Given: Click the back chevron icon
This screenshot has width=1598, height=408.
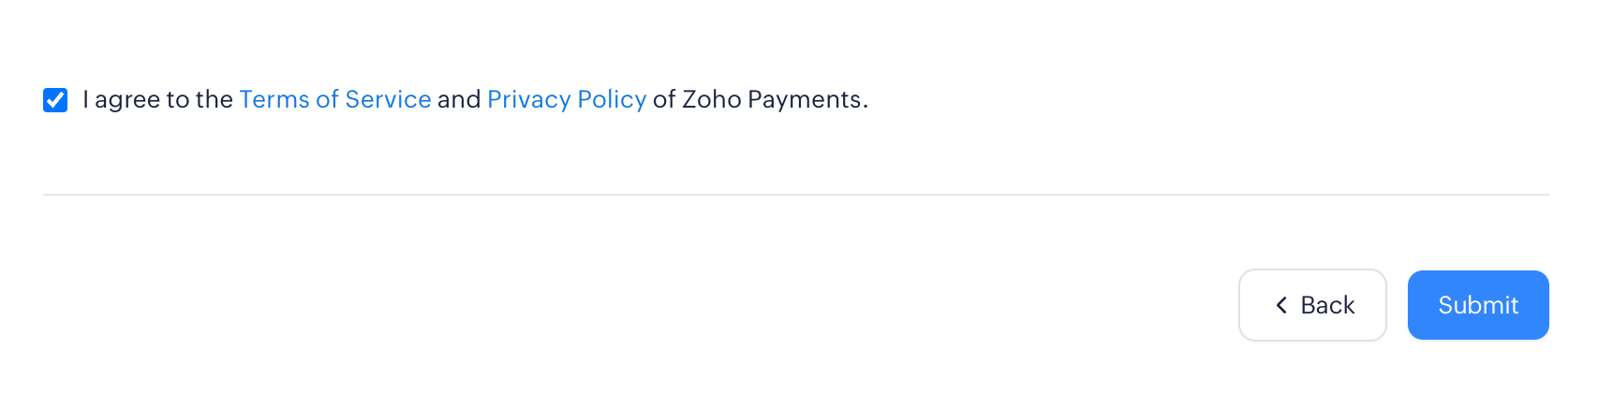Looking at the screenshot, I should coord(1281,305).
